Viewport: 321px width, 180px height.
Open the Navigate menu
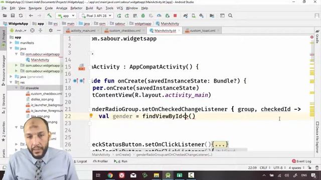coord(35,8)
